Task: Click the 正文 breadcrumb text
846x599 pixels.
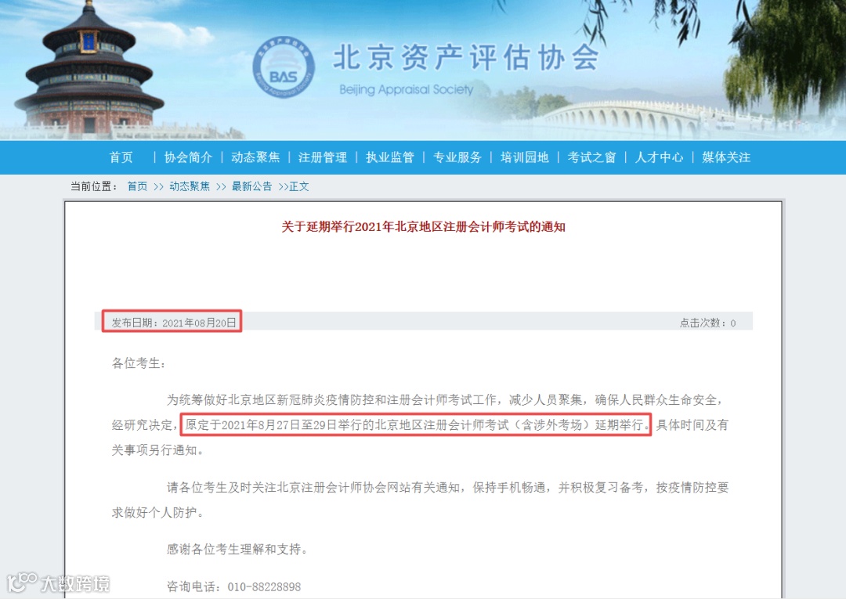Action: (x=299, y=186)
